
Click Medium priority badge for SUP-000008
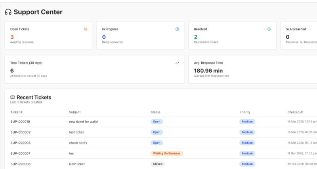[247, 143]
